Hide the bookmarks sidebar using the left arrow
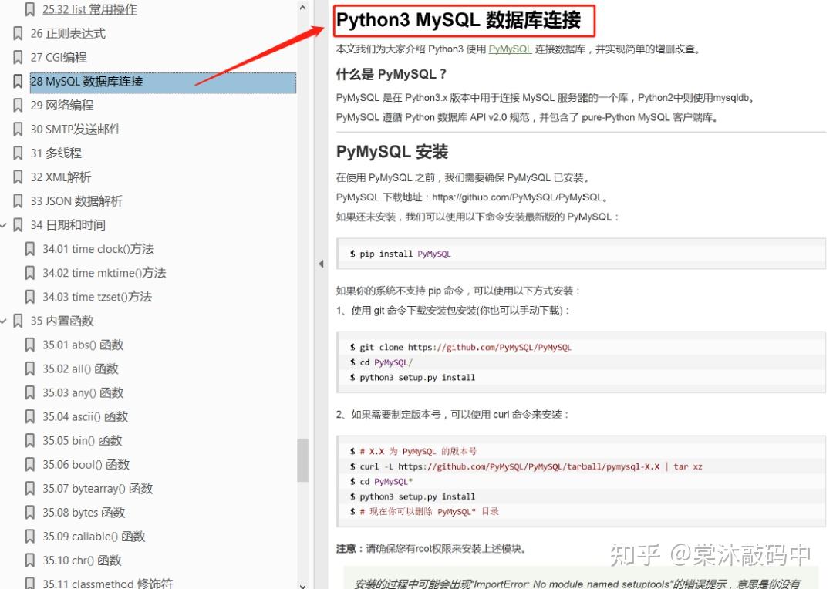 321,263
